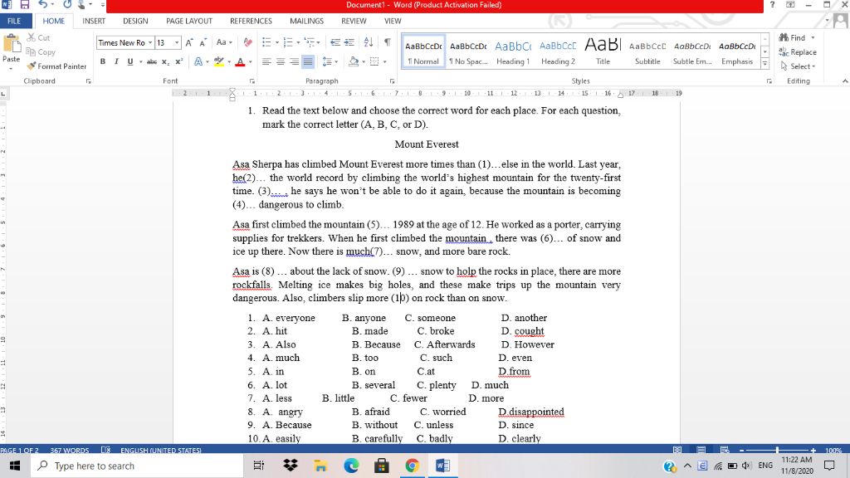Viewport: 850px width, 478px height.
Task: Open Change Case dropdown
Action: tap(224, 42)
